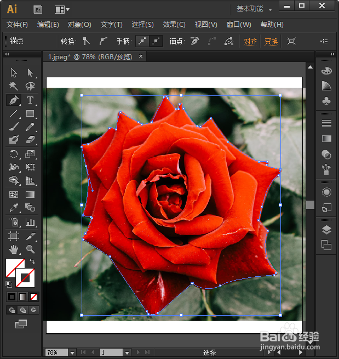
Task: Select the Line Segment tool
Action: [14, 113]
